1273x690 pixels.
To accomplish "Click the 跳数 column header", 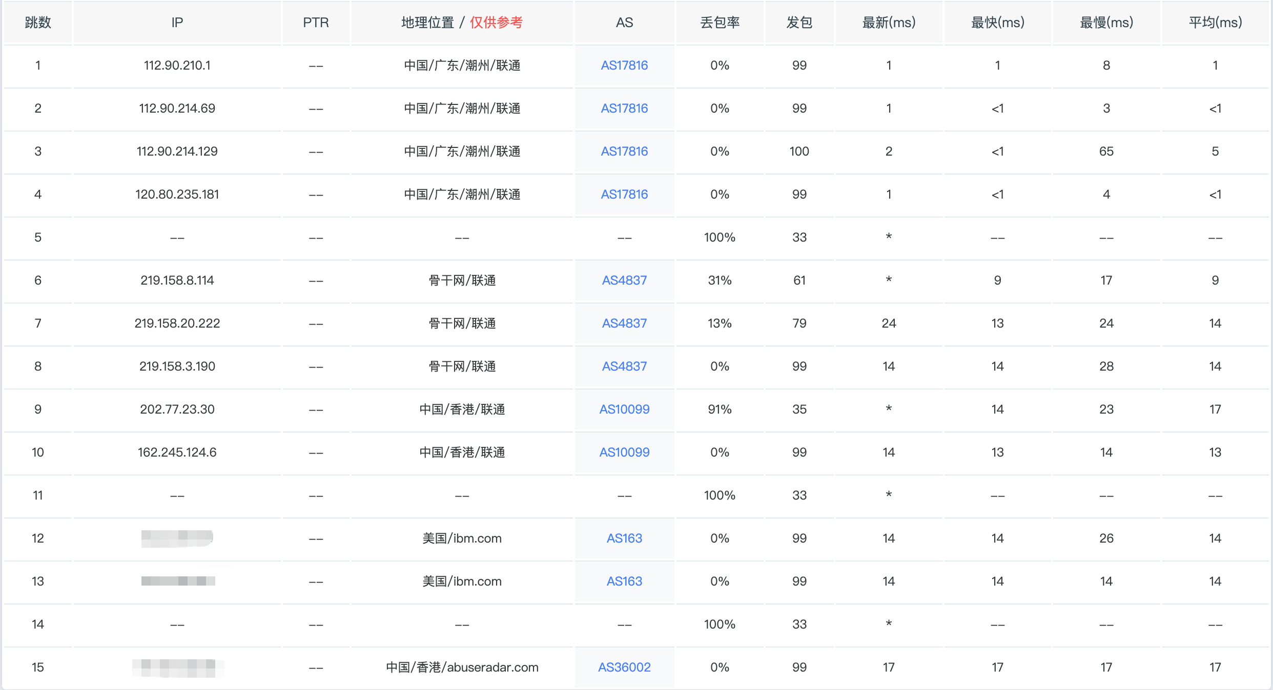I will pyautogui.click(x=38, y=23).
